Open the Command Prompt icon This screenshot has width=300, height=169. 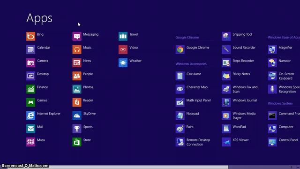272,116
